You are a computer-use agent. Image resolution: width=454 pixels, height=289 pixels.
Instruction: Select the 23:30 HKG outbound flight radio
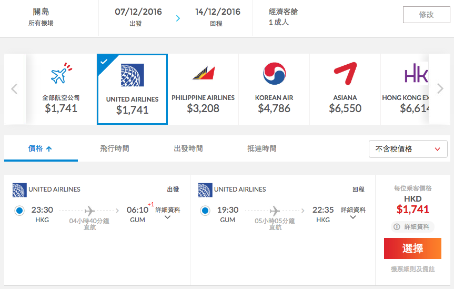(x=19, y=211)
